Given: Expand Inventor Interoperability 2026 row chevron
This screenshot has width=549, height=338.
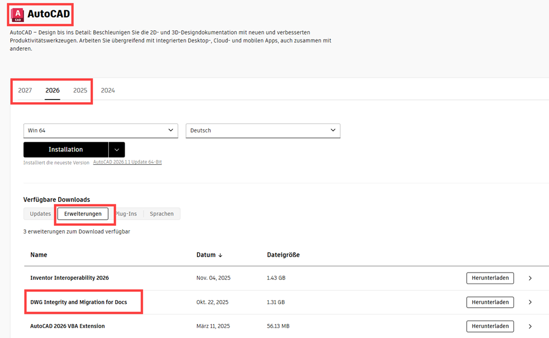Looking at the screenshot, I should [x=530, y=278].
